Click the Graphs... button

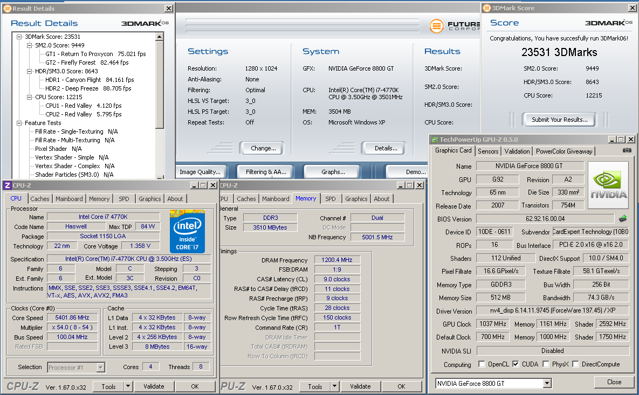tap(333, 172)
